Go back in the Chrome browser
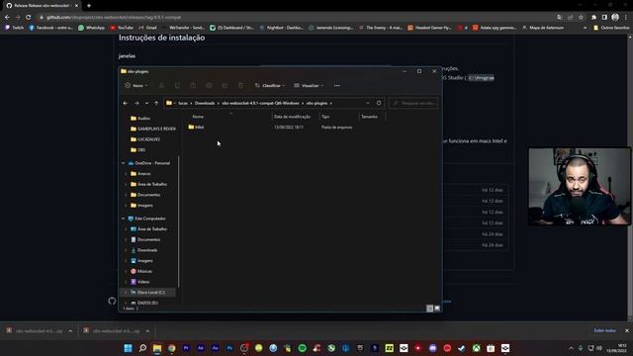This screenshot has height=356, width=633. 7,18
